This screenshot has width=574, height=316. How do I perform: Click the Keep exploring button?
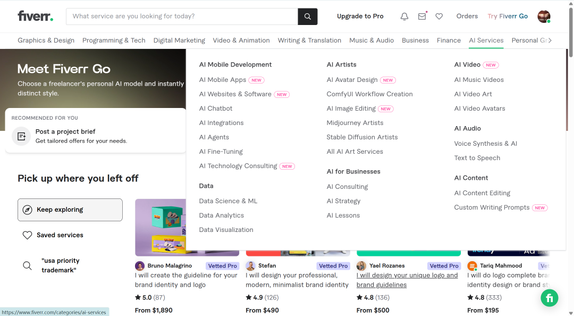[x=70, y=210]
